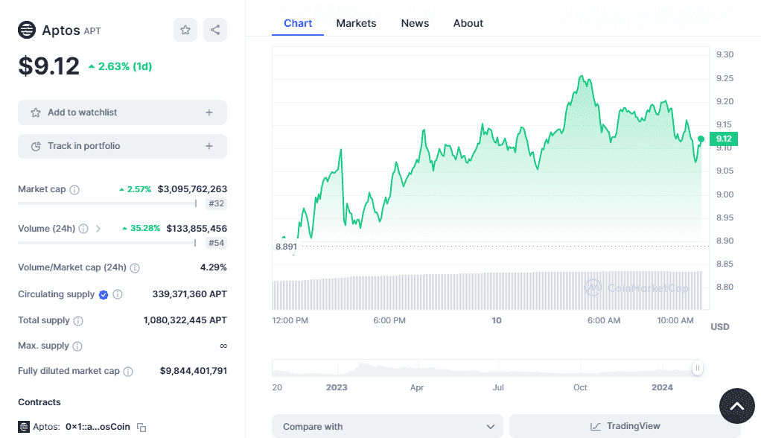
Task: Expand the Volume (24h) chevron arrow
Action: 98,229
